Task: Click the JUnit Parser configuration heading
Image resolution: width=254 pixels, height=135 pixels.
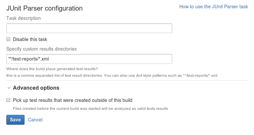Action: 44,8
